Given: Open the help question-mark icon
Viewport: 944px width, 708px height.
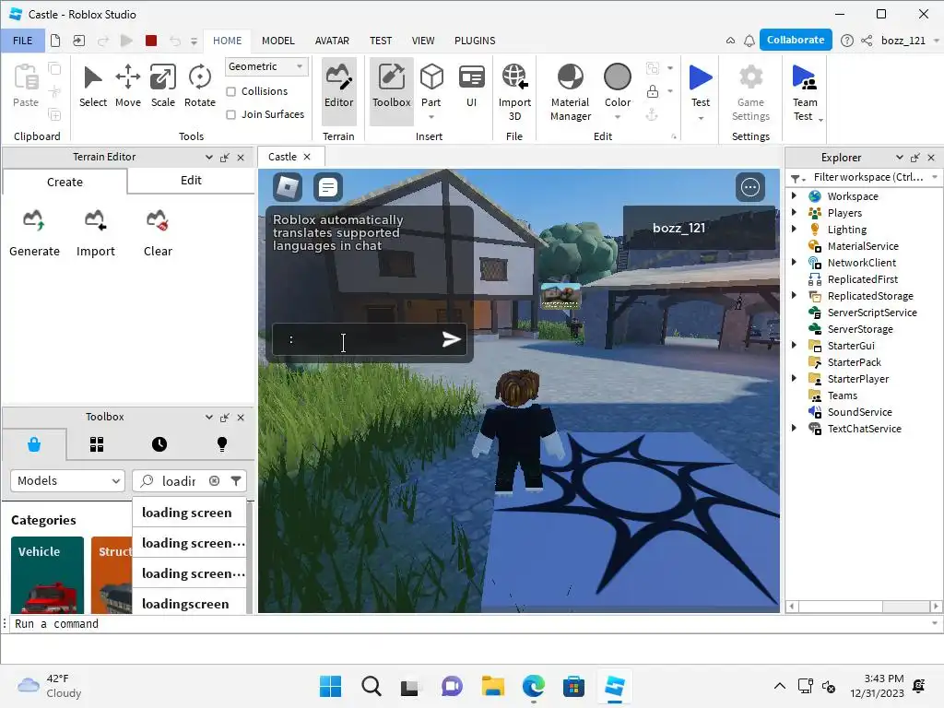Looking at the screenshot, I should pyautogui.click(x=846, y=41).
